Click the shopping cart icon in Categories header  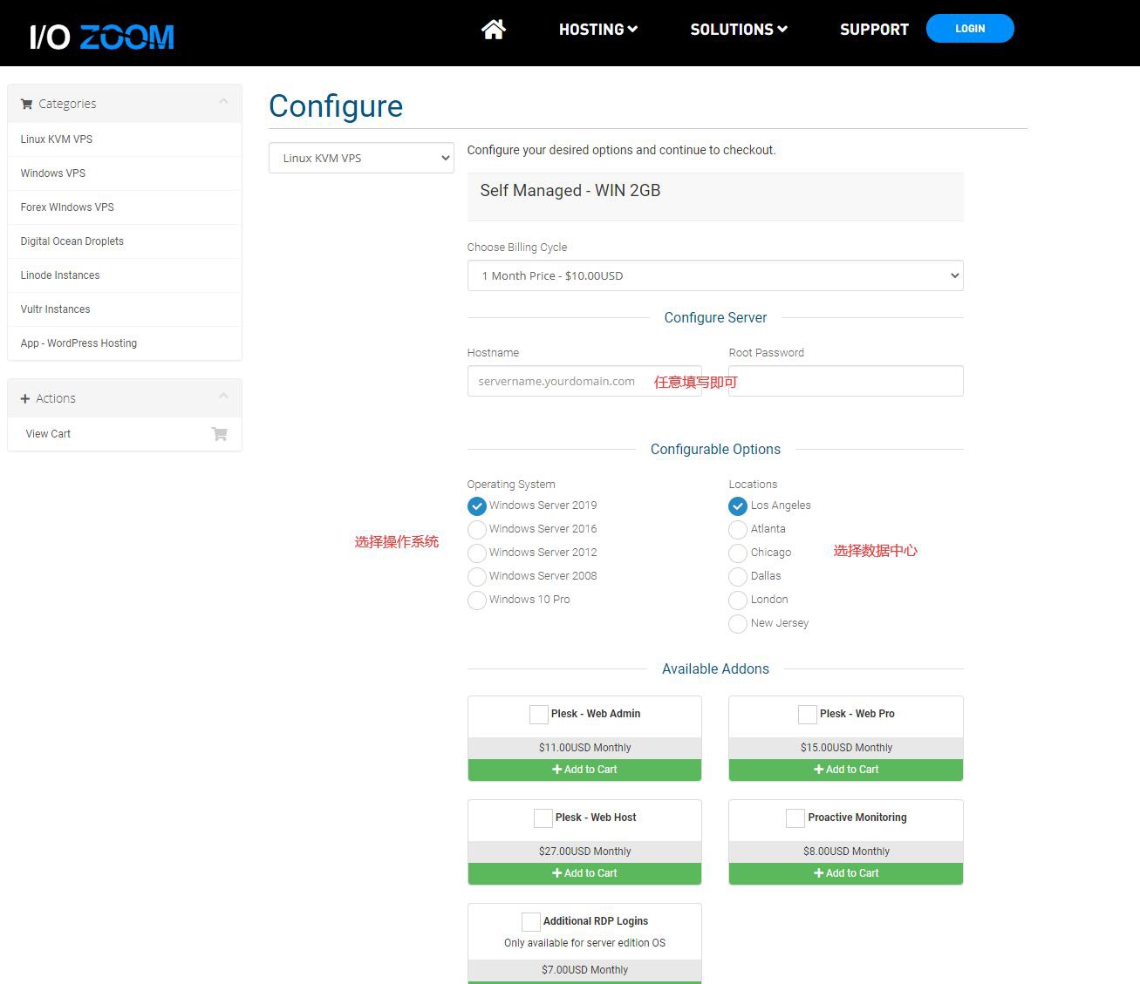pyautogui.click(x=26, y=104)
